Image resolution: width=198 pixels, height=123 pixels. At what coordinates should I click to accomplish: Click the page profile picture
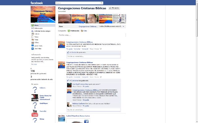(43, 14)
